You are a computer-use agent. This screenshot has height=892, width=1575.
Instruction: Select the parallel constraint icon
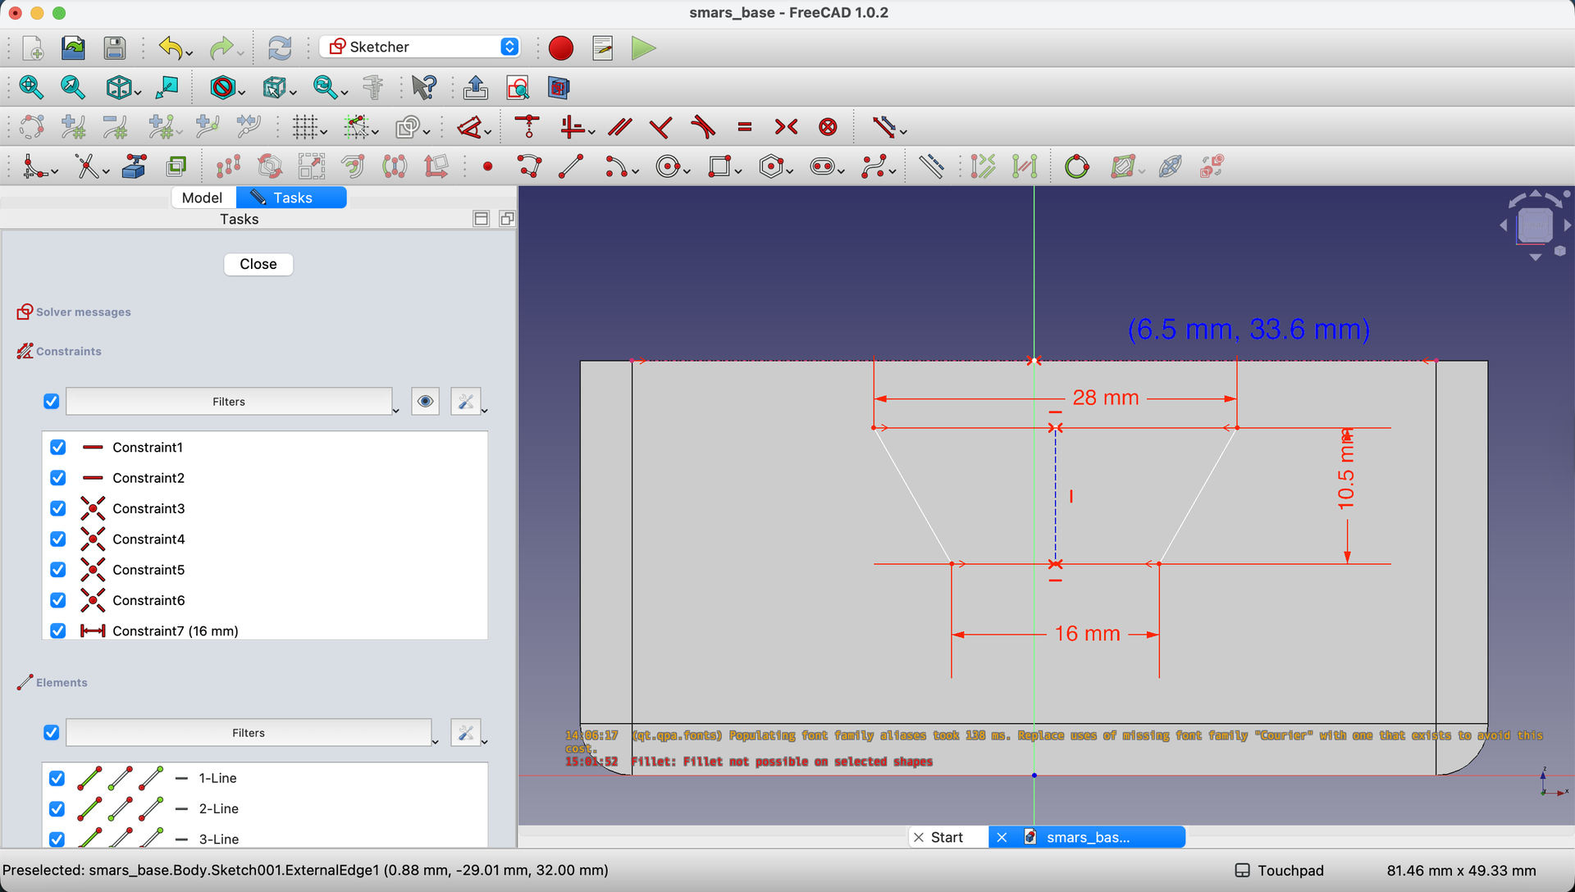(620, 127)
